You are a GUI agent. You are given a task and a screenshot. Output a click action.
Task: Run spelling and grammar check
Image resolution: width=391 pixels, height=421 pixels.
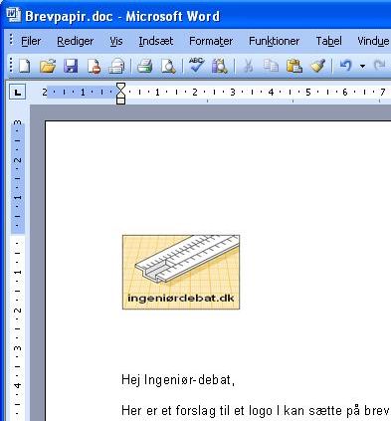point(196,65)
